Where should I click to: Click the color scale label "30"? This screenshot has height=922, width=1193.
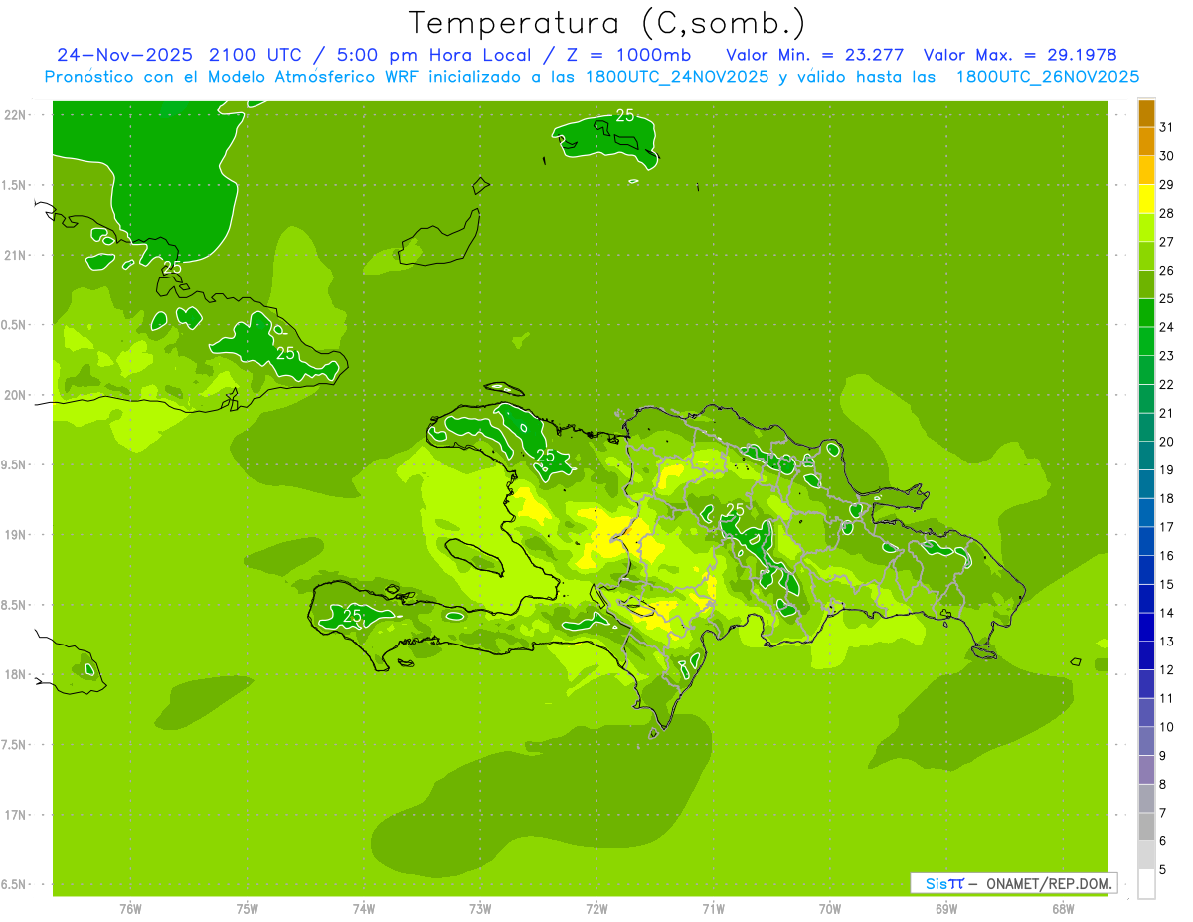pyautogui.click(x=1167, y=156)
